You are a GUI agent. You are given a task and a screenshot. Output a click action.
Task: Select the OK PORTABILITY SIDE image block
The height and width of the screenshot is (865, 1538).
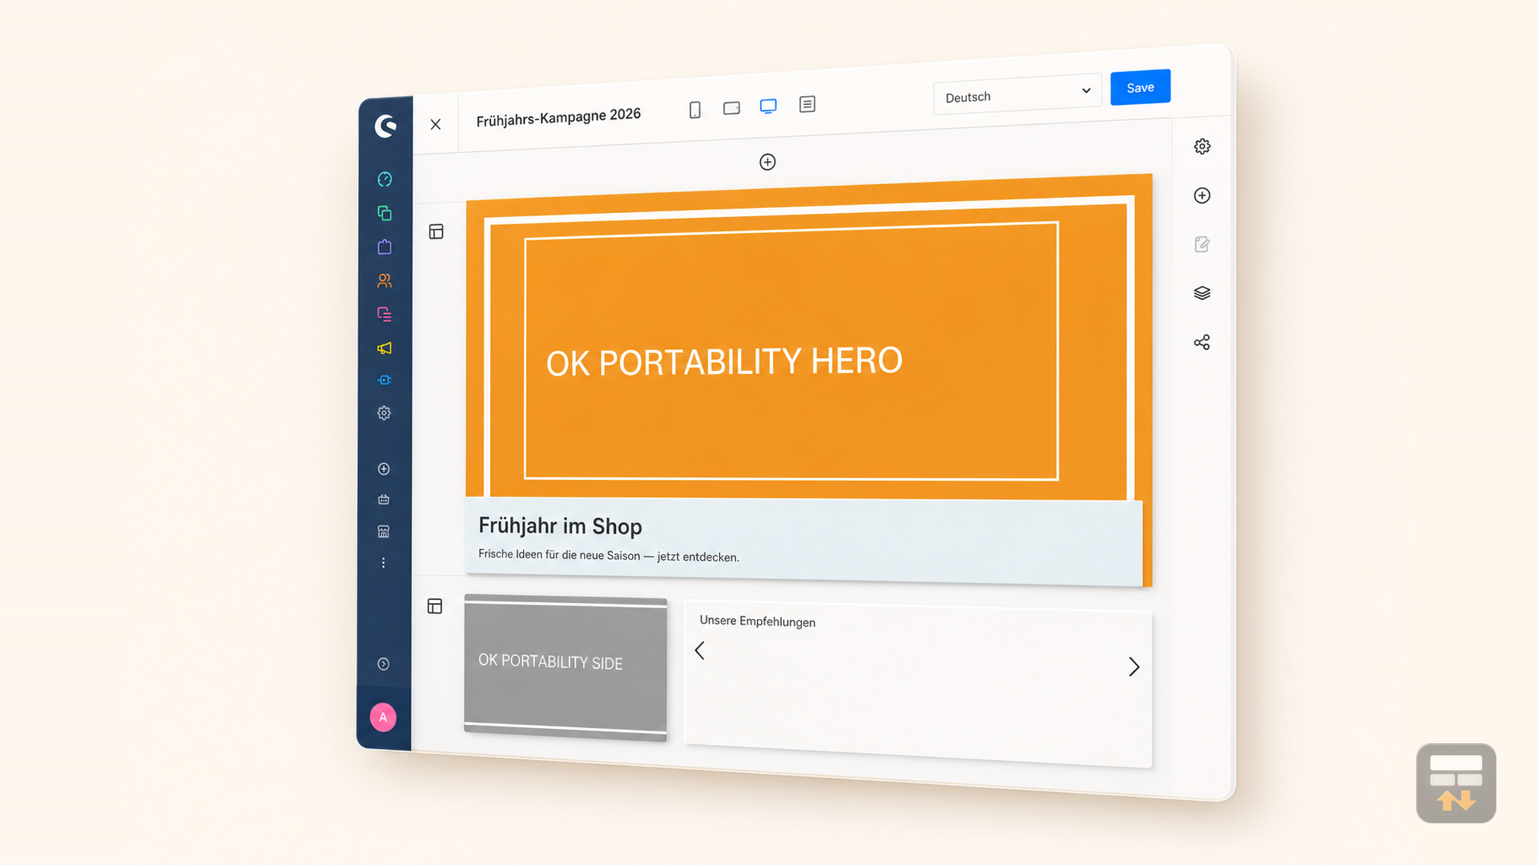[566, 667]
